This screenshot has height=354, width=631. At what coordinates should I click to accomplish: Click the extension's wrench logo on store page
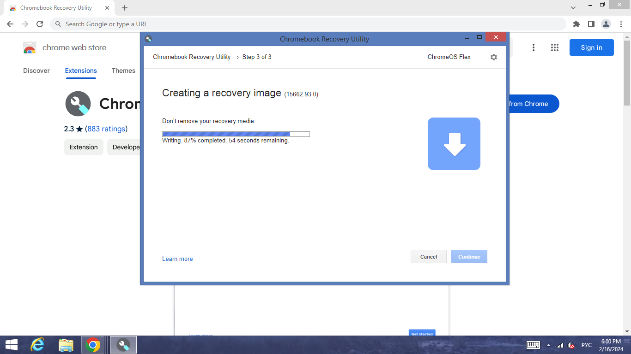click(x=78, y=104)
